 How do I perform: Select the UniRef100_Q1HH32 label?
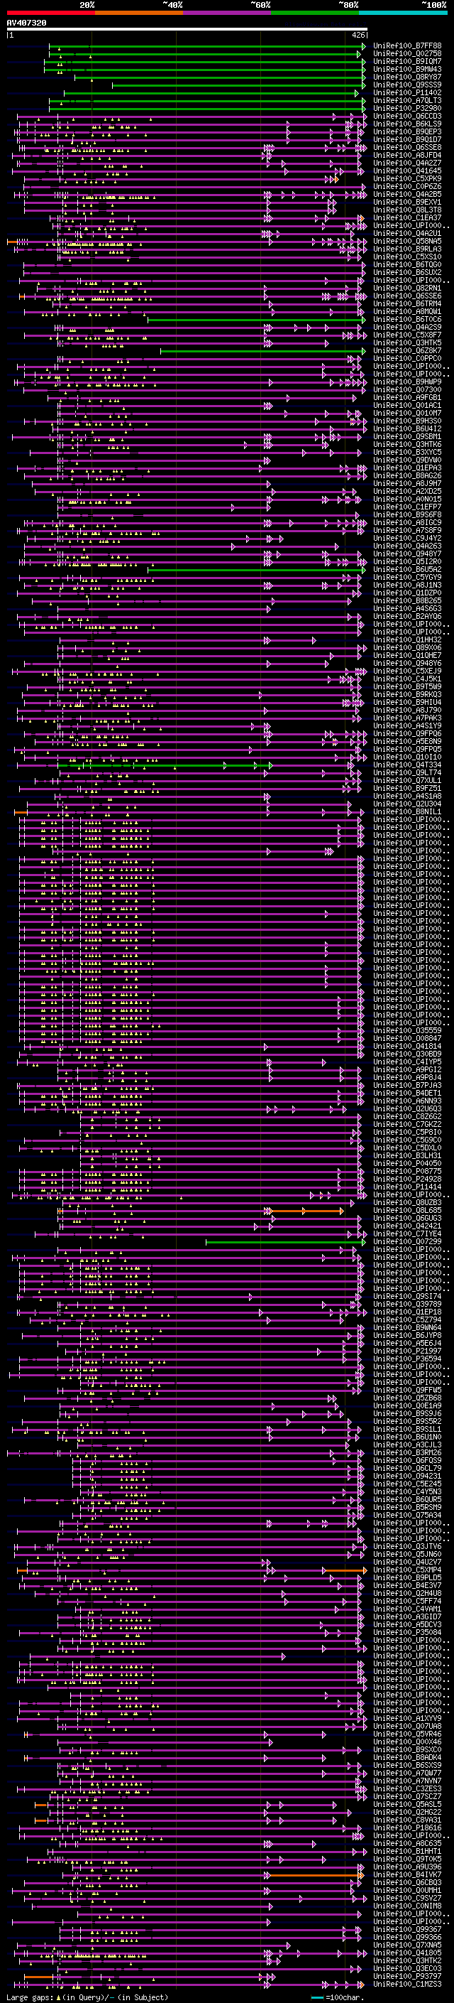click(407, 639)
